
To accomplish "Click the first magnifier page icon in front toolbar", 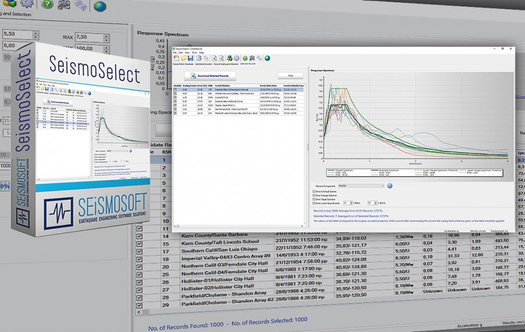I will pyautogui.click(x=214, y=58).
